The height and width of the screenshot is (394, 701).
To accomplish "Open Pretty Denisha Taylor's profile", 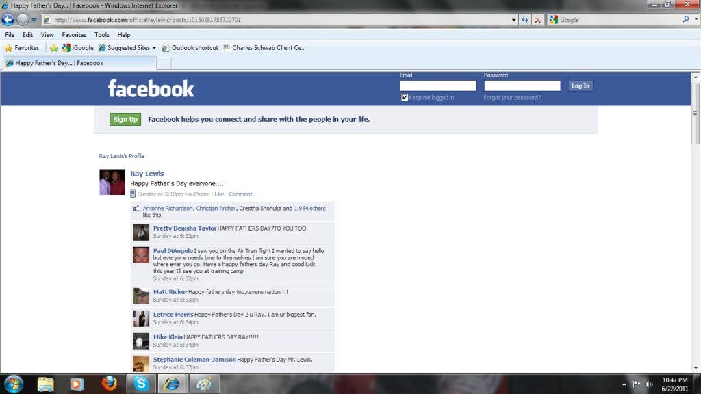I will (185, 228).
